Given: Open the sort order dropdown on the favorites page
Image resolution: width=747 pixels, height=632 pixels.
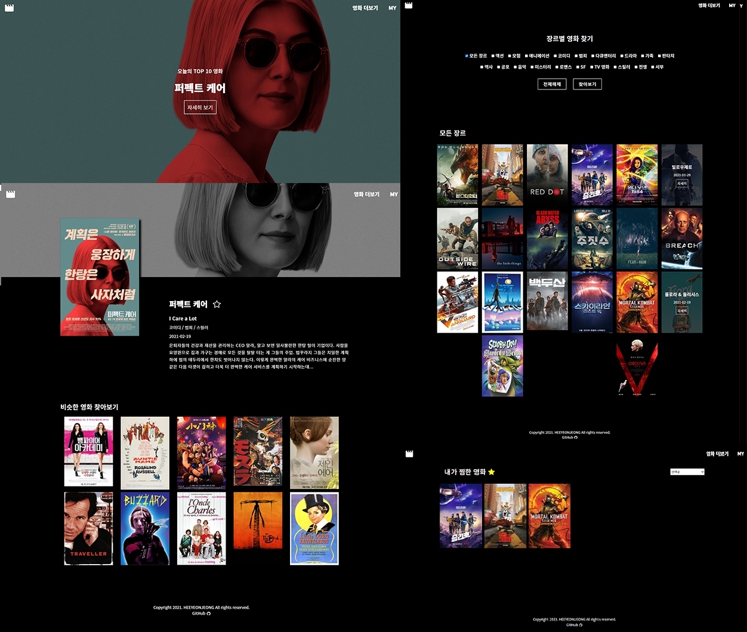Looking at the screenshot, I should [x=687, y=472].
